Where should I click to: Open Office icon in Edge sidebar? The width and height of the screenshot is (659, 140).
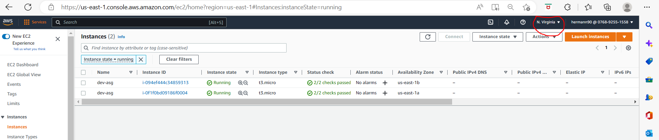(649, 115)
